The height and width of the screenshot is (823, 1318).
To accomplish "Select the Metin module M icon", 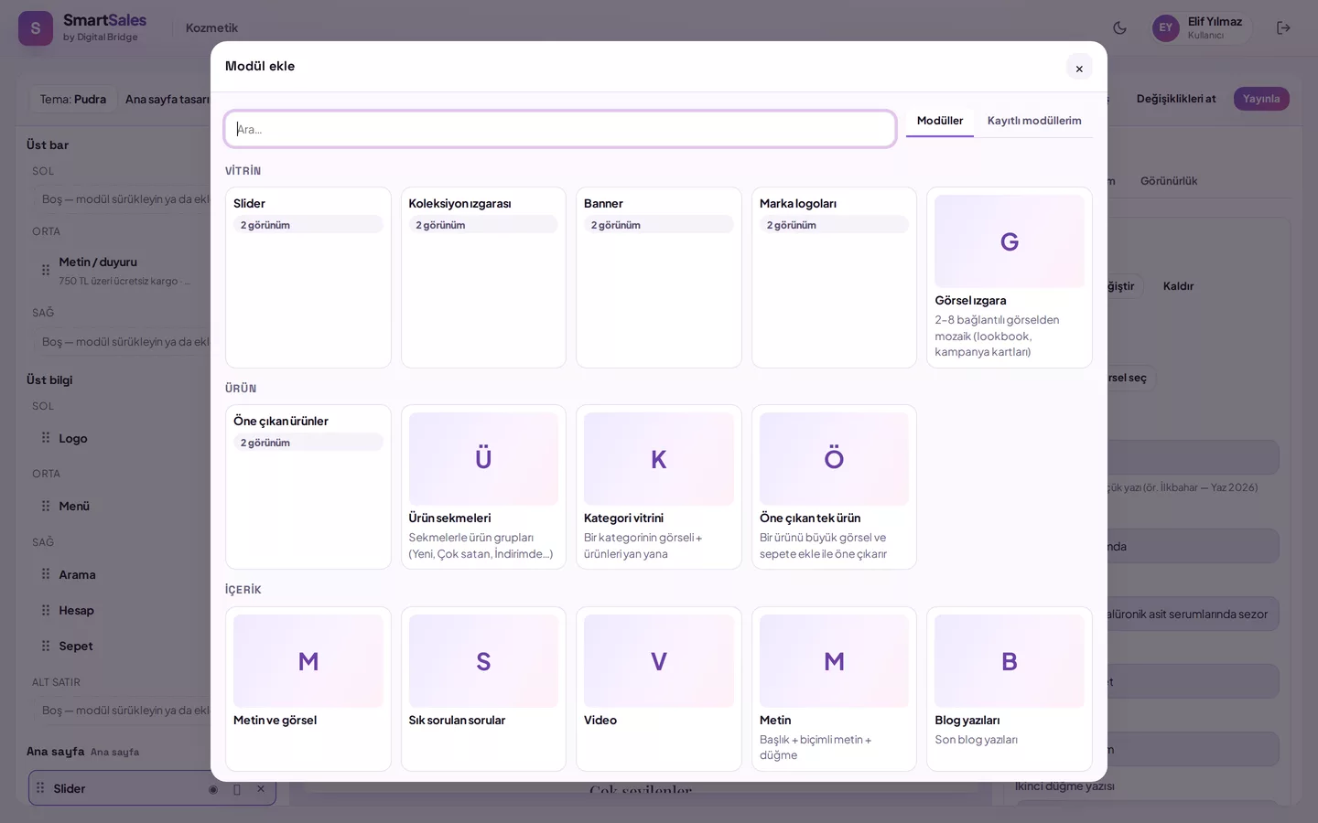I will click(x=834, y=661).
